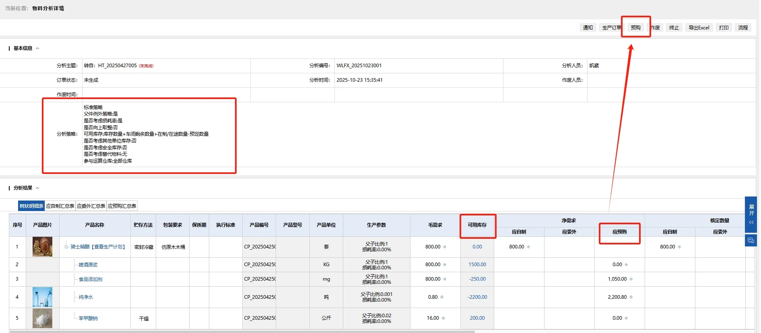The width and height of the screenshot is (761, 333).
Task: Open the 应委外汇总表 tab
Action: tap(91, 206)
